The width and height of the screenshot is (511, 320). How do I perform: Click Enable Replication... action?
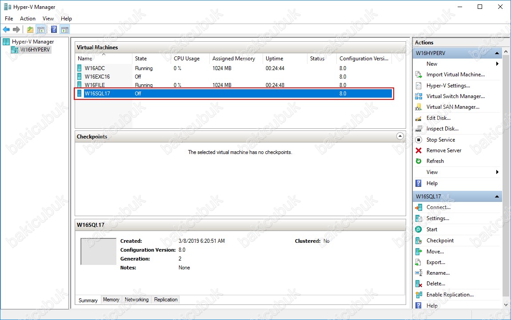[x=450, y=295]
